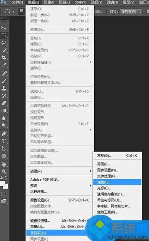Image resolution: width=149 pixels, height=241 pixels.
Task: Select the Lasso tool
Action: tap(4, 43)
